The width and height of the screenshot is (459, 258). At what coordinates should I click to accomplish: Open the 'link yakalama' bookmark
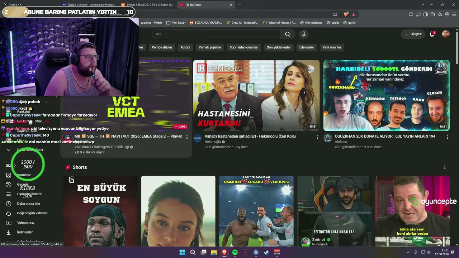(311, 23)
